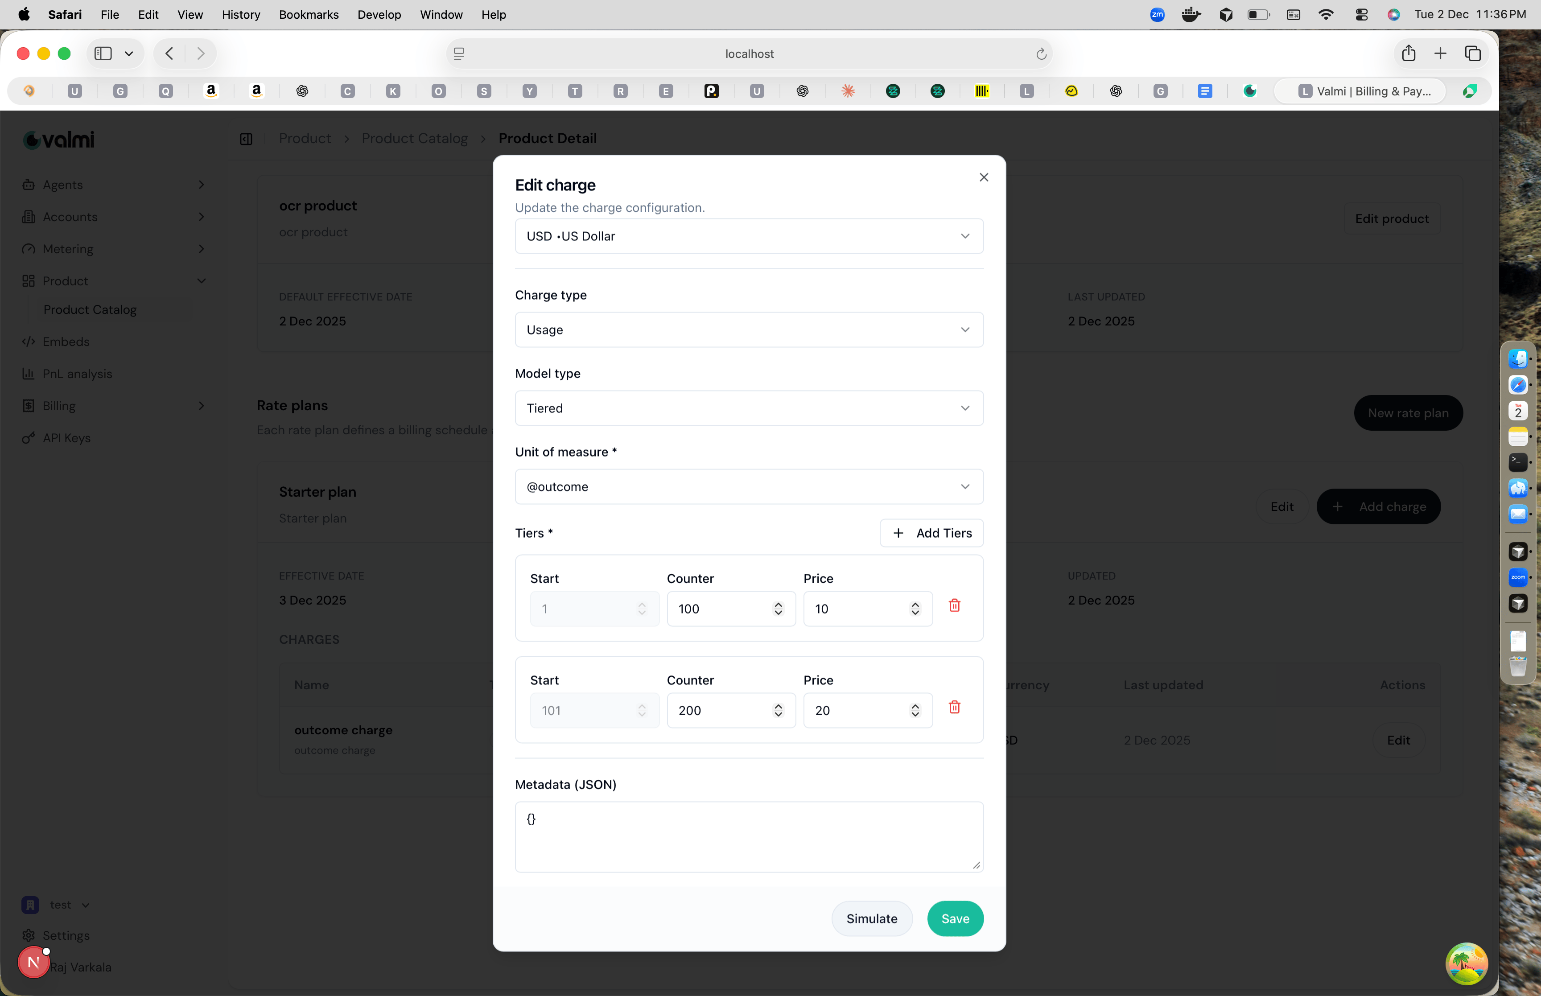This screenshot has width=1541, height=996.
Task: Reload the localhost page
Action: click(x=1040, y=54)
